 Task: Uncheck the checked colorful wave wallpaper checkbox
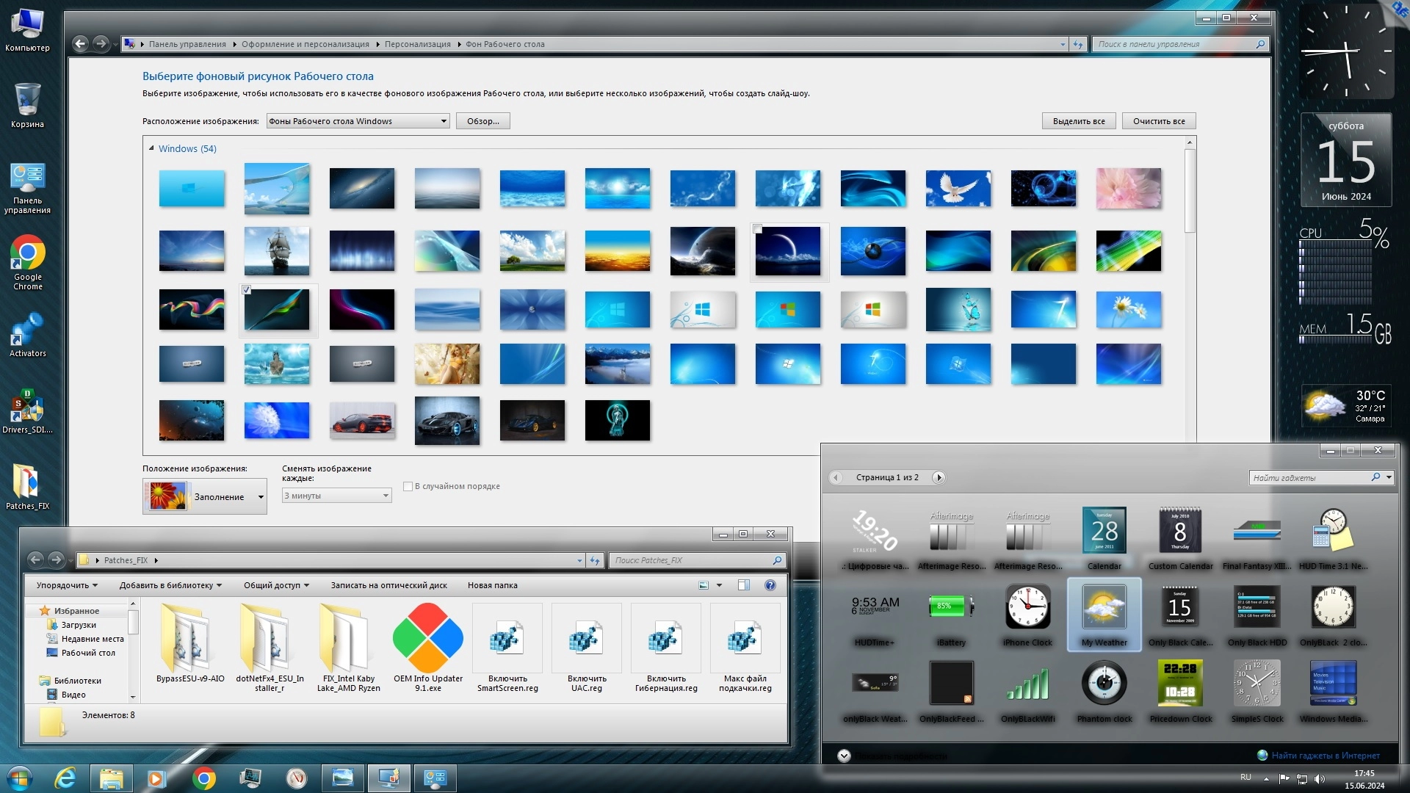[x=247, y=290]
